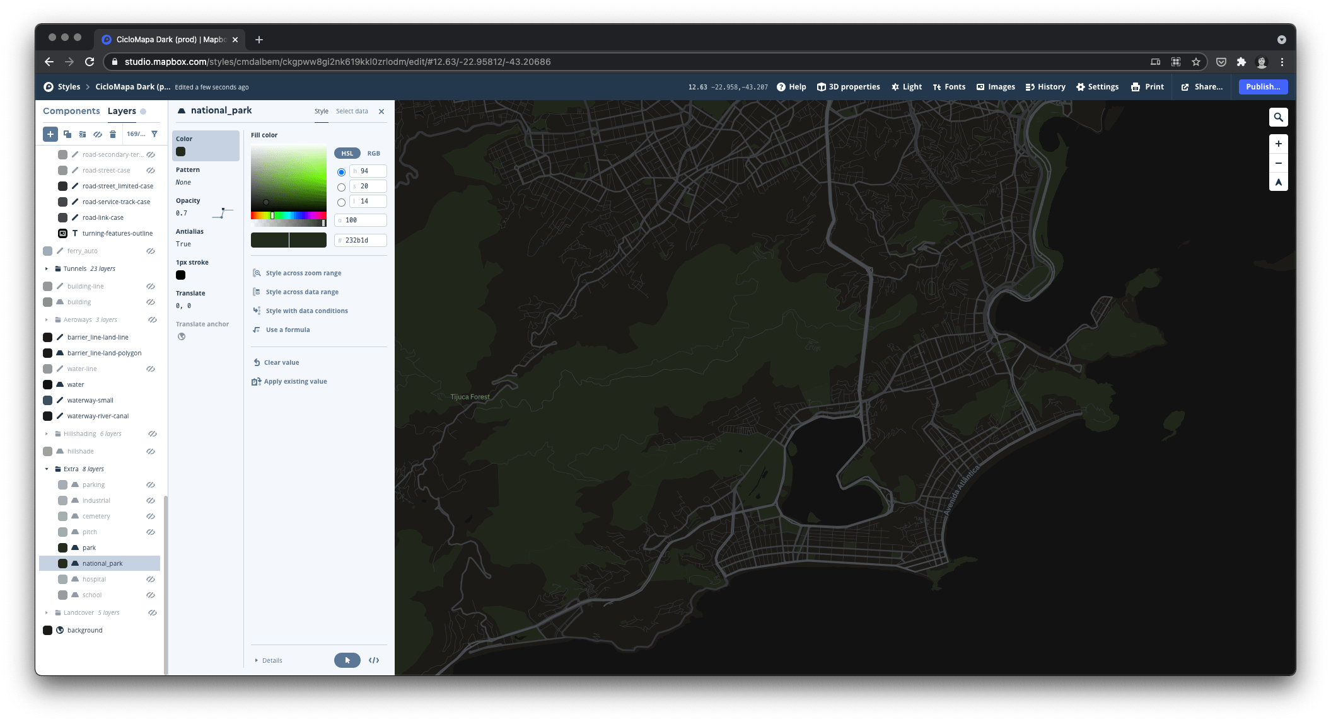
Task: Collapse the Extra layers folder
Action: 47,469
